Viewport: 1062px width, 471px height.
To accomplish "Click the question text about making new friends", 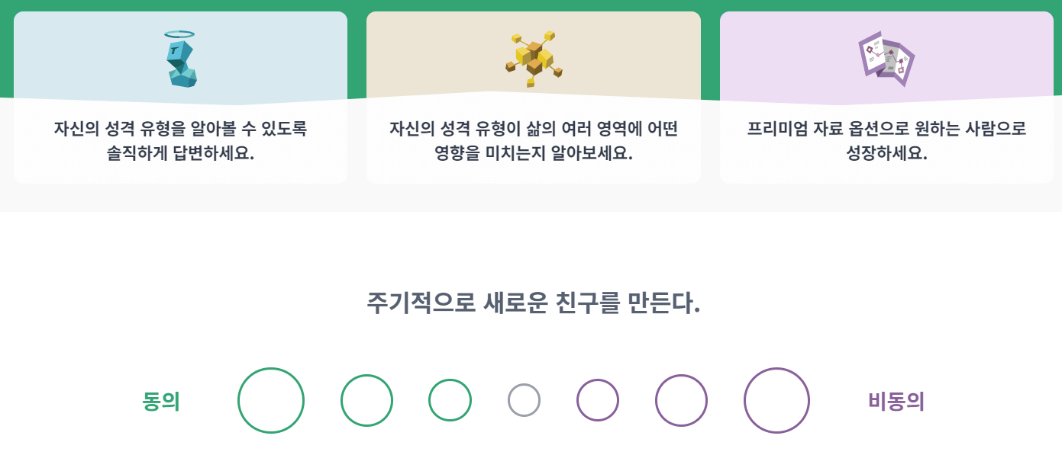I will tap(531, 303).
